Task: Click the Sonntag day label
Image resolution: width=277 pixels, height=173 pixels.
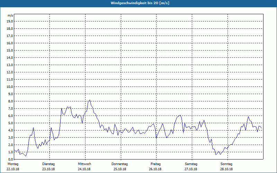Action: coord(226,164)
